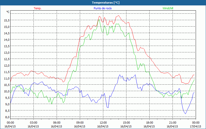Click the 21:00 time axis label

(173, 123)
